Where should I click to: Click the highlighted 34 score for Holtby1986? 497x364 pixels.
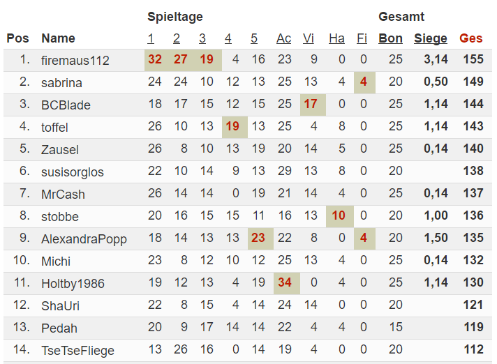tap(285, 282)
